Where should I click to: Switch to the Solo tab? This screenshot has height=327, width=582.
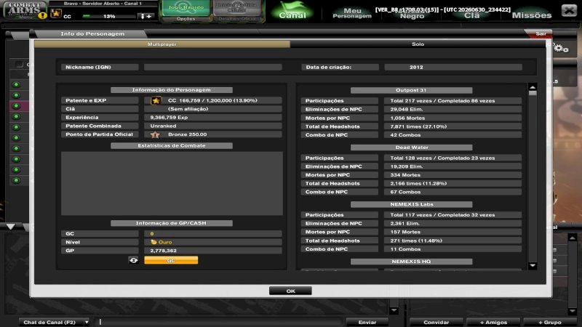(418, 44)
